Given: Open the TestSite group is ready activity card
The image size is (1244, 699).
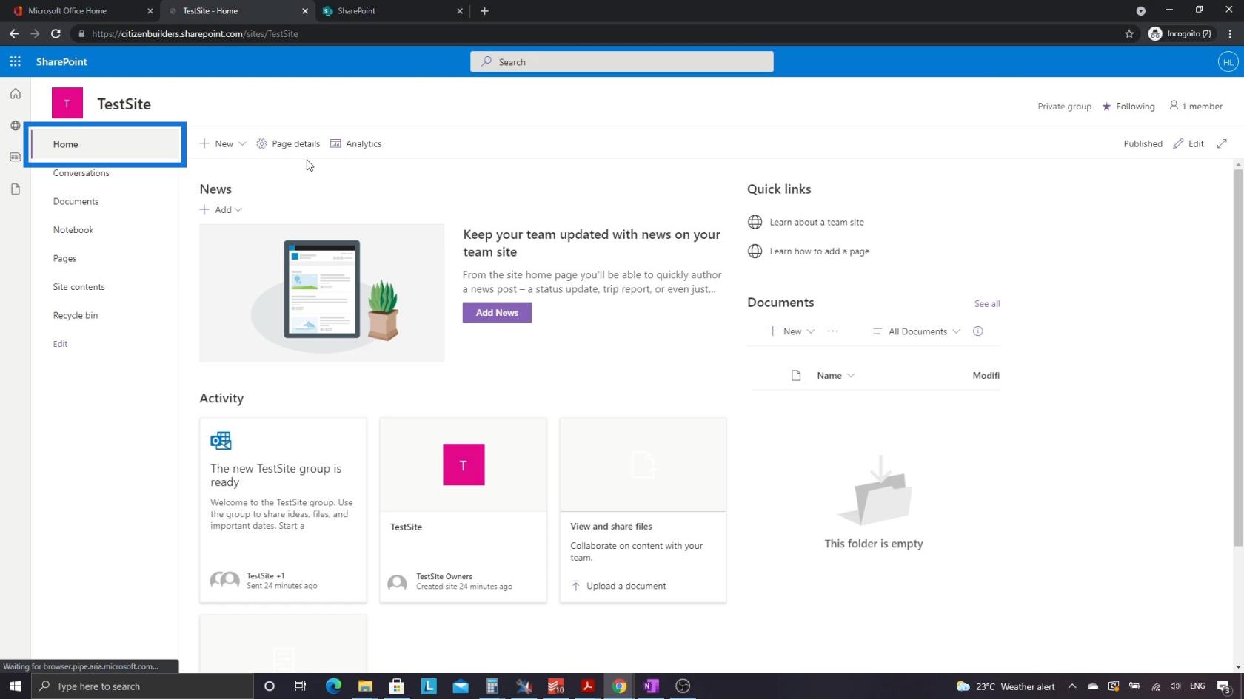Looking at the screenshot, I should click(x=283, y=510).
